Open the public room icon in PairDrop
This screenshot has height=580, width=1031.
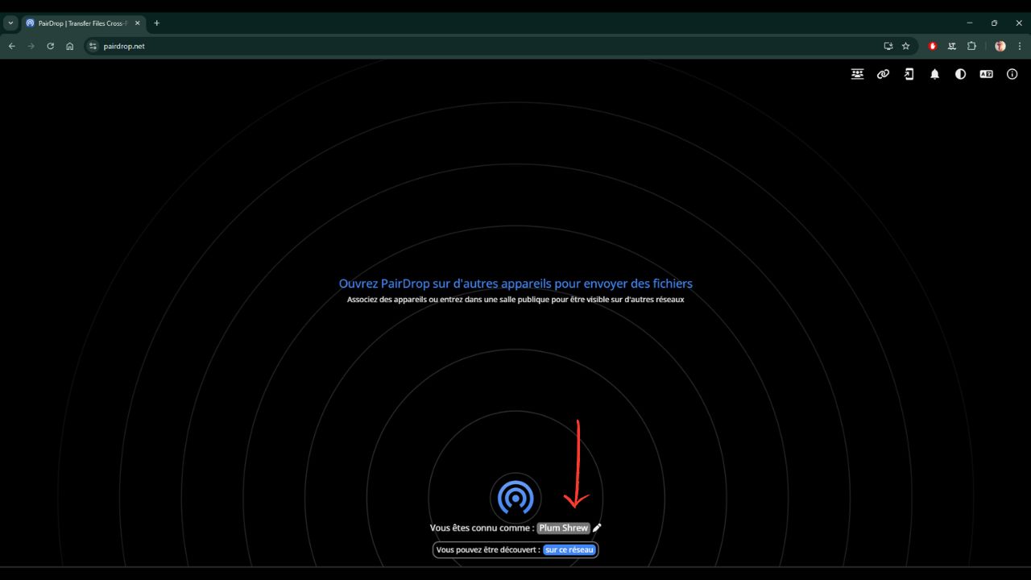858,74
